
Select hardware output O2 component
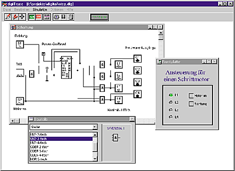[x=137, y=71]
